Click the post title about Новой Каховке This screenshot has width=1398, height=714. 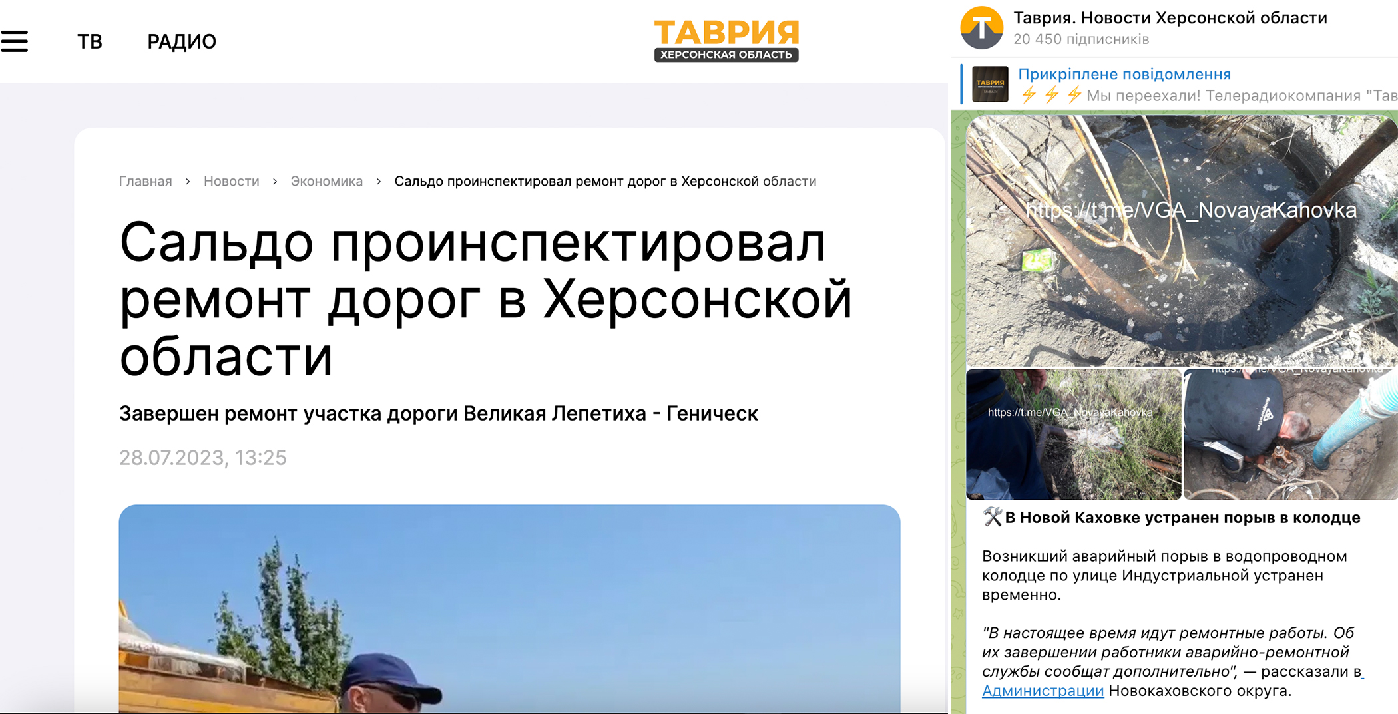pyautogui.click(x=1182, y=518)
